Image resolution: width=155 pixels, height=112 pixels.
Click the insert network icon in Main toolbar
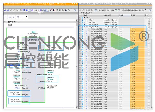[5, 10]
